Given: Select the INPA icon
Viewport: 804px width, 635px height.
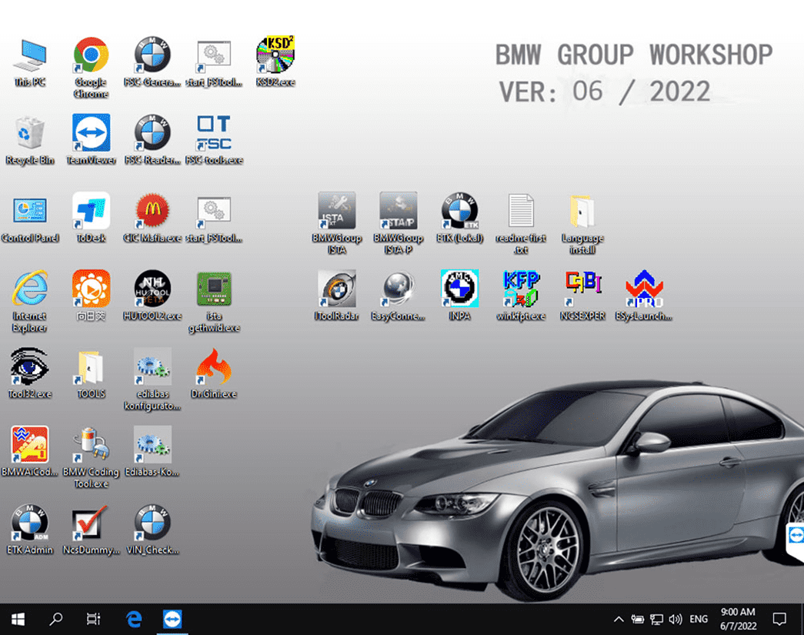Looking at the screenshot, I should pos(460,296).
